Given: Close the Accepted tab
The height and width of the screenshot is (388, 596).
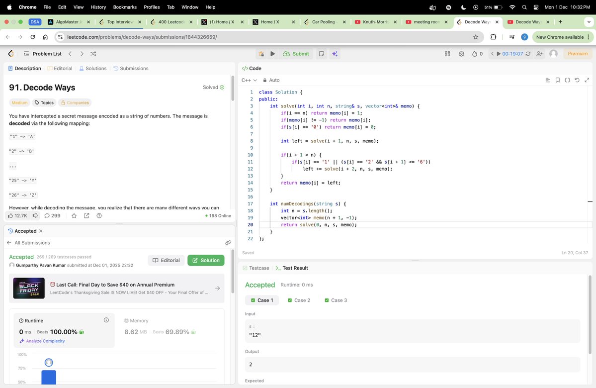Looking at the screenshot, I should point(41,231).
